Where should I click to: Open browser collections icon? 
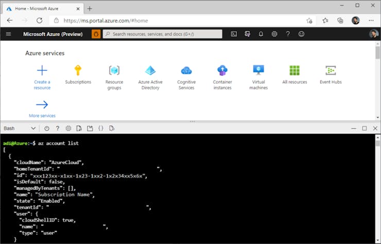pyautogui.click(x=340, y=21)
